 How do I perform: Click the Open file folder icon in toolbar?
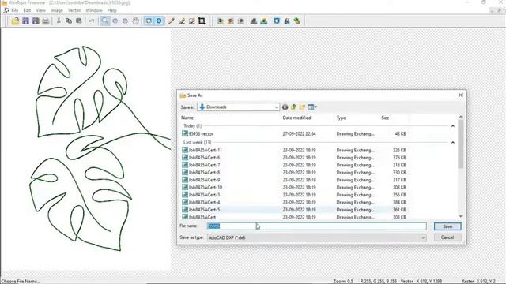[x=15, y=21]
